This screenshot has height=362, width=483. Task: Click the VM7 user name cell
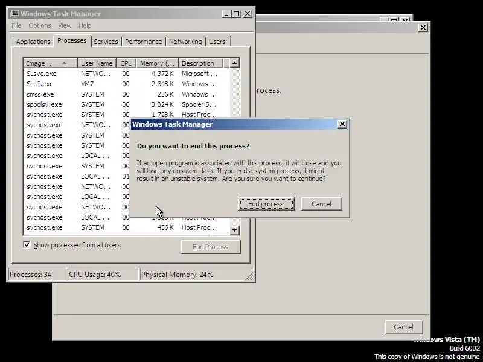tap(87, 84)
